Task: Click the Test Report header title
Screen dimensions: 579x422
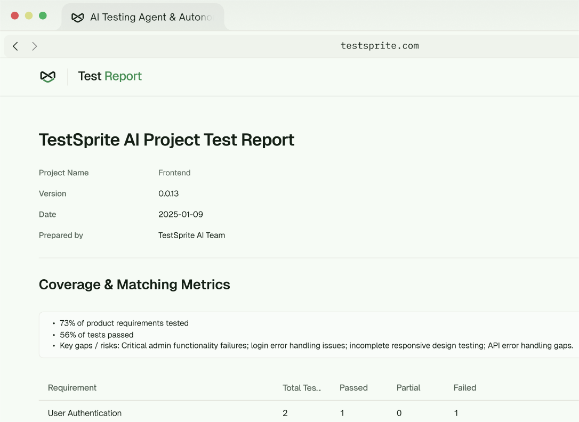Action: tap(110, 76)
